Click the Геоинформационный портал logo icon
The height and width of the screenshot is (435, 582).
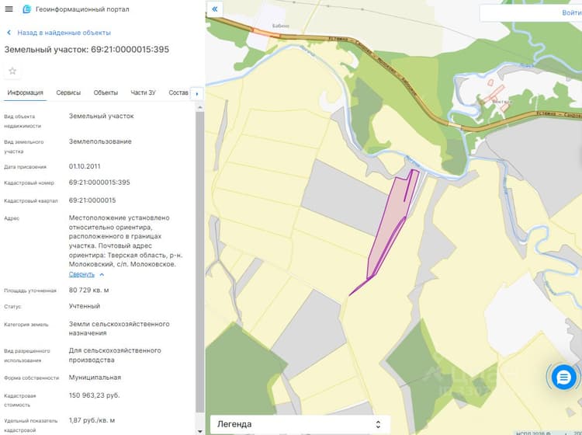pyautogui.click(x=26, y=9)
